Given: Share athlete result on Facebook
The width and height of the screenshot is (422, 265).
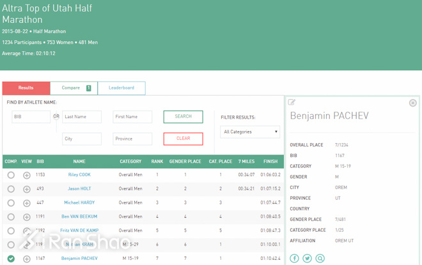Looking at the screenshot, I should 294,258.
